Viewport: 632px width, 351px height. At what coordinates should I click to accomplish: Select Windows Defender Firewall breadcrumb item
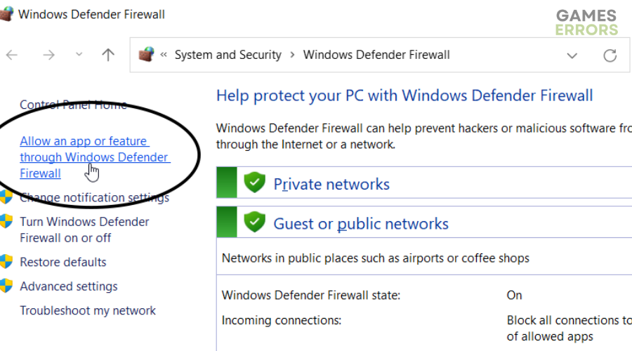(376, 55)
